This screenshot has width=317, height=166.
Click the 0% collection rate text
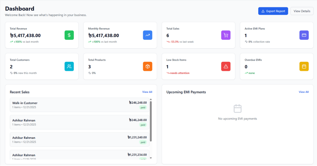(259, 42)
